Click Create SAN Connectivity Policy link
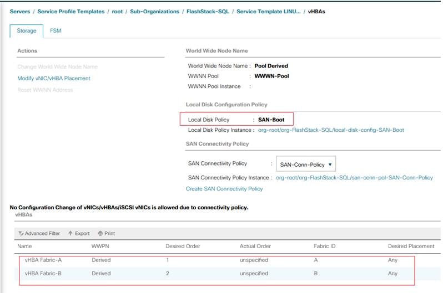443x293 pixels. tap(224, 189)
